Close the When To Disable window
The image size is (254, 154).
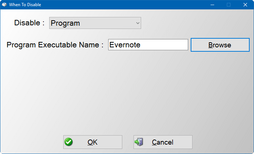[245, 5]
